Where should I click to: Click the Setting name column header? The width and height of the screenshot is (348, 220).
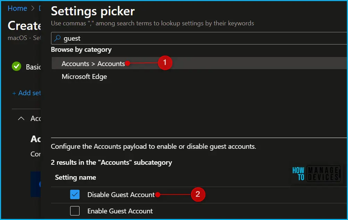[75, 177]
